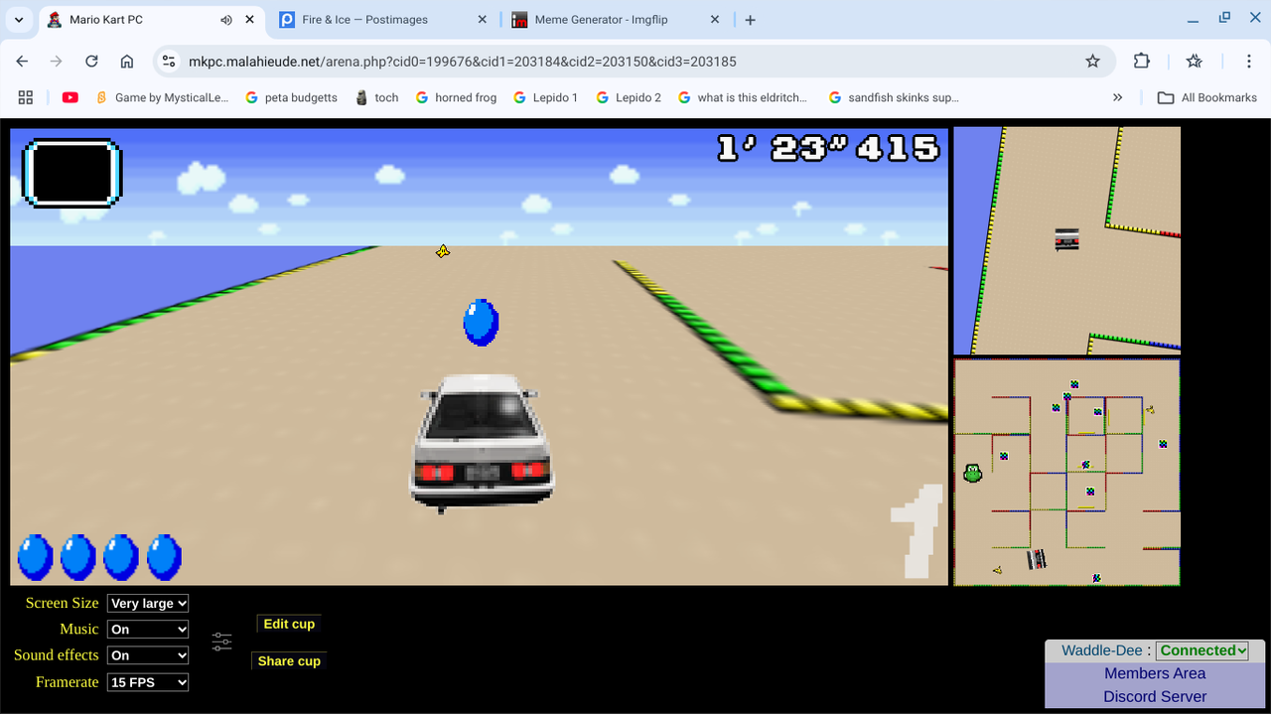Open site information icon in address bar

tap(169, 62)
